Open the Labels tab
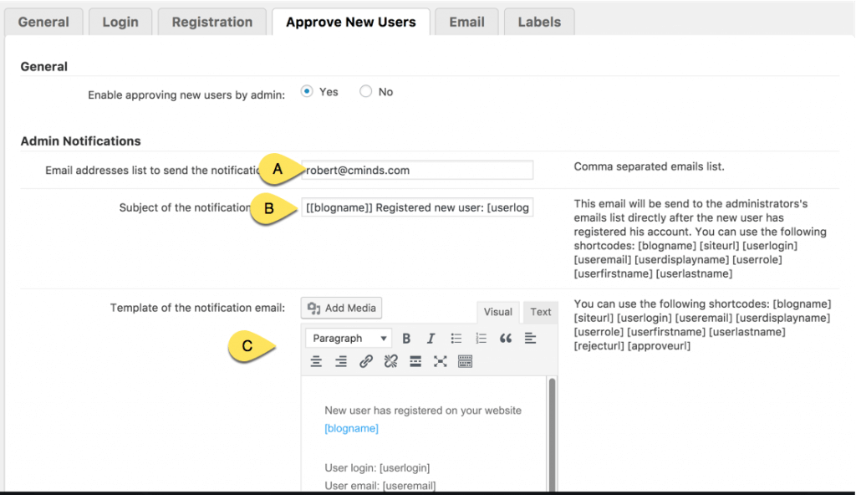 539,23
